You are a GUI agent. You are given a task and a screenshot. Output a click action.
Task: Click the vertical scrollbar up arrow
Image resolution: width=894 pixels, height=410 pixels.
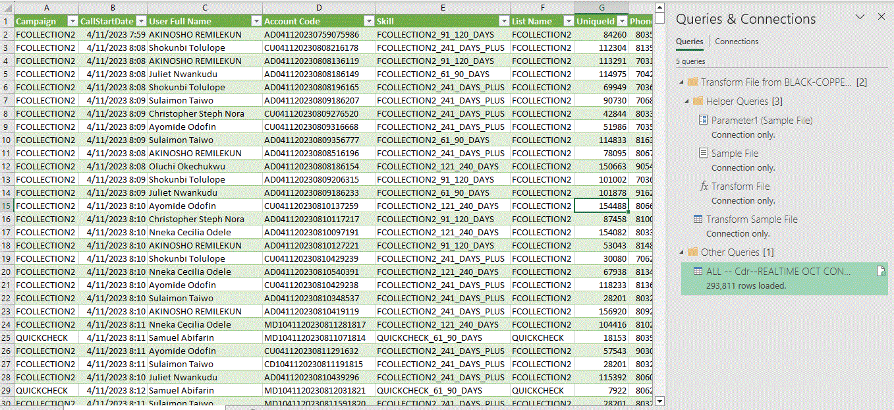click(659, 6)
